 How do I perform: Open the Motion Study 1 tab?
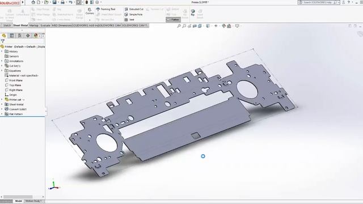[x=33, y=201]
